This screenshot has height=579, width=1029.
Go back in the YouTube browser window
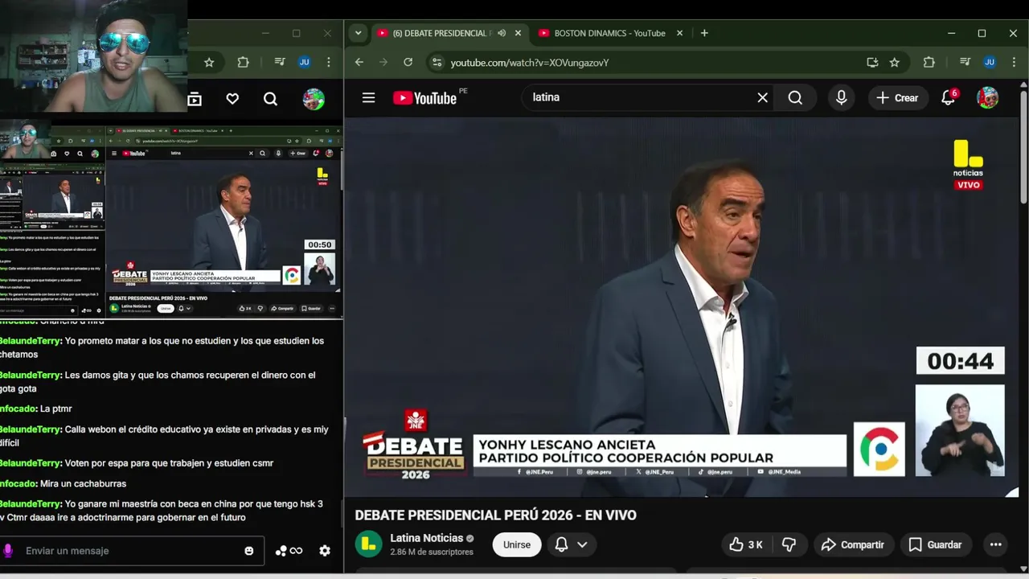point(359,62)
